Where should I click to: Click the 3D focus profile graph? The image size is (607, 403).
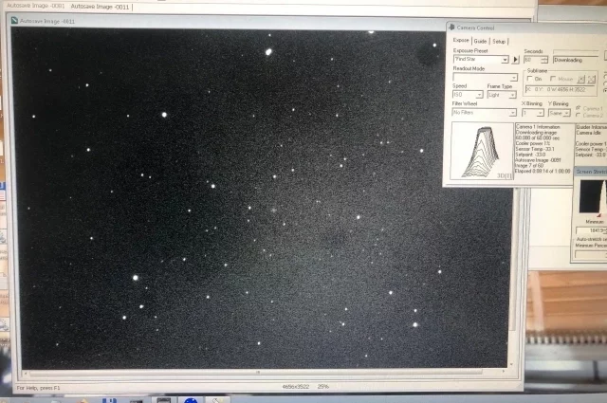tap(481, 150)
